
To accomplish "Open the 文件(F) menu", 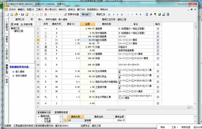I will pyautogui.click(x=12, y=9).
